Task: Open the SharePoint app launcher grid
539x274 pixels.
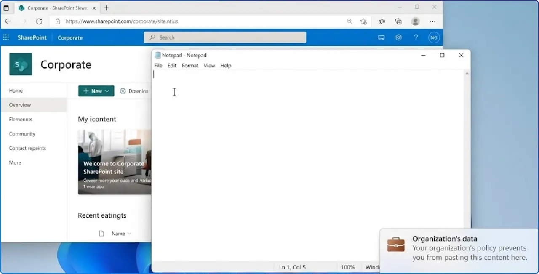Action: [6, 37]
